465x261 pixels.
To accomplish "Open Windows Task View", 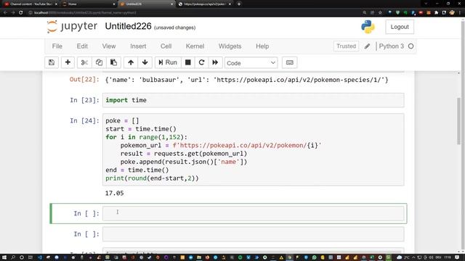I will (x=31, y=257).
